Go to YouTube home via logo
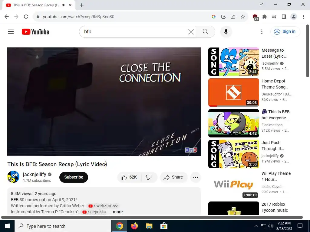 pos(35,32)
